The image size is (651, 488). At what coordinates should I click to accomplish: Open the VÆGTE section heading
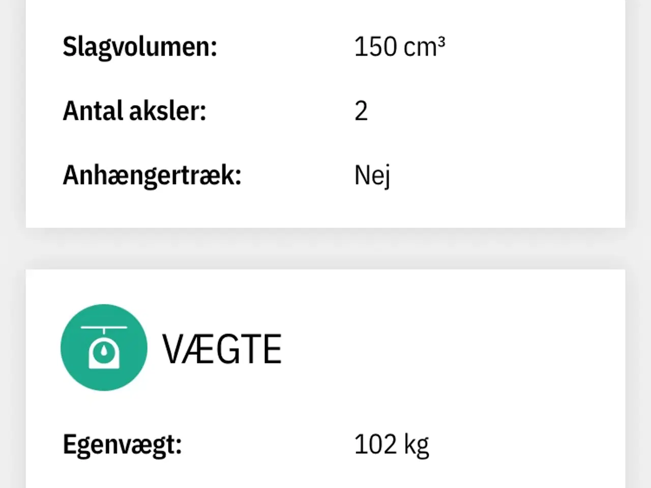coord(223,348)
